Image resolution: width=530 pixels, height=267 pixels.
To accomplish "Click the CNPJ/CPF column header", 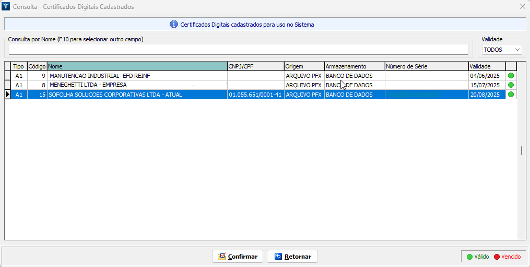I will [255, 66].
